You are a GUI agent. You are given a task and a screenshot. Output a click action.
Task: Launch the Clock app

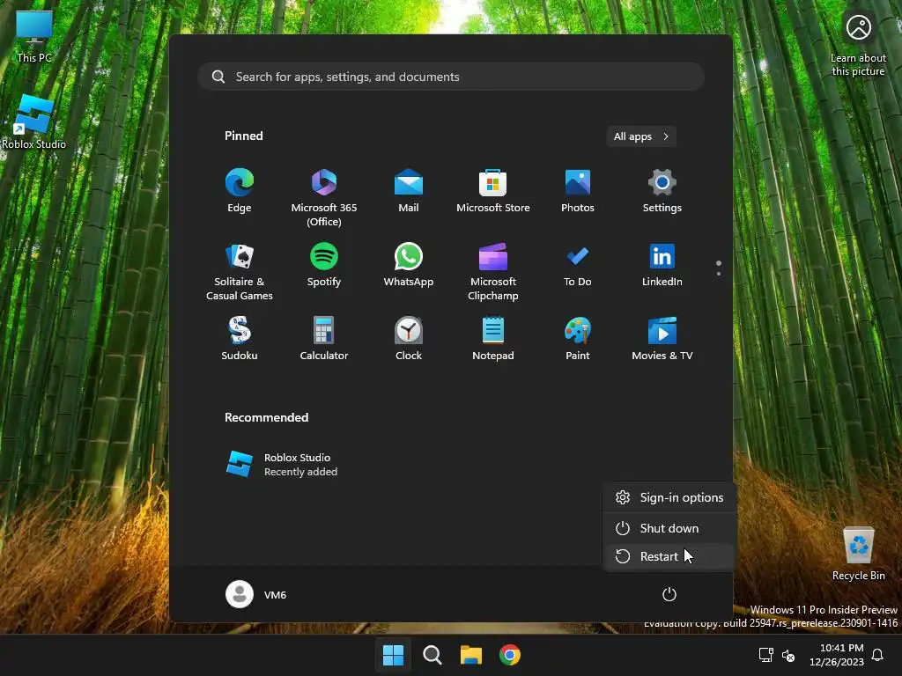coord(409,339)
